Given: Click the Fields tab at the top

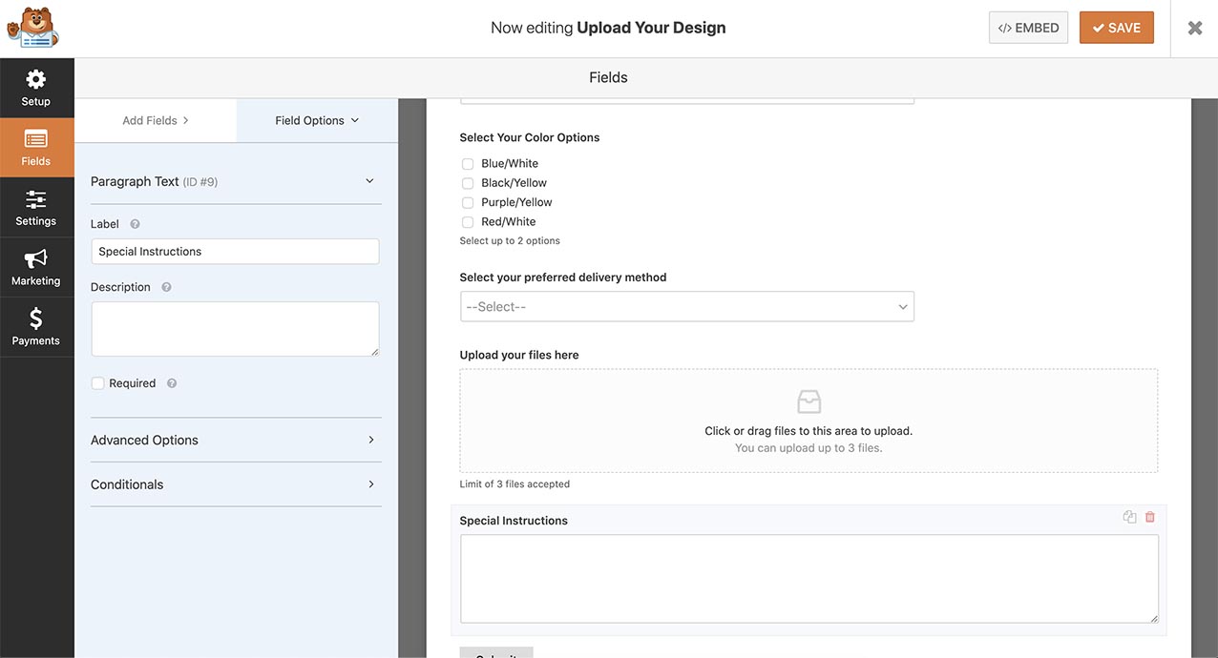Looking at the screenshot, I should coord(608,77).
